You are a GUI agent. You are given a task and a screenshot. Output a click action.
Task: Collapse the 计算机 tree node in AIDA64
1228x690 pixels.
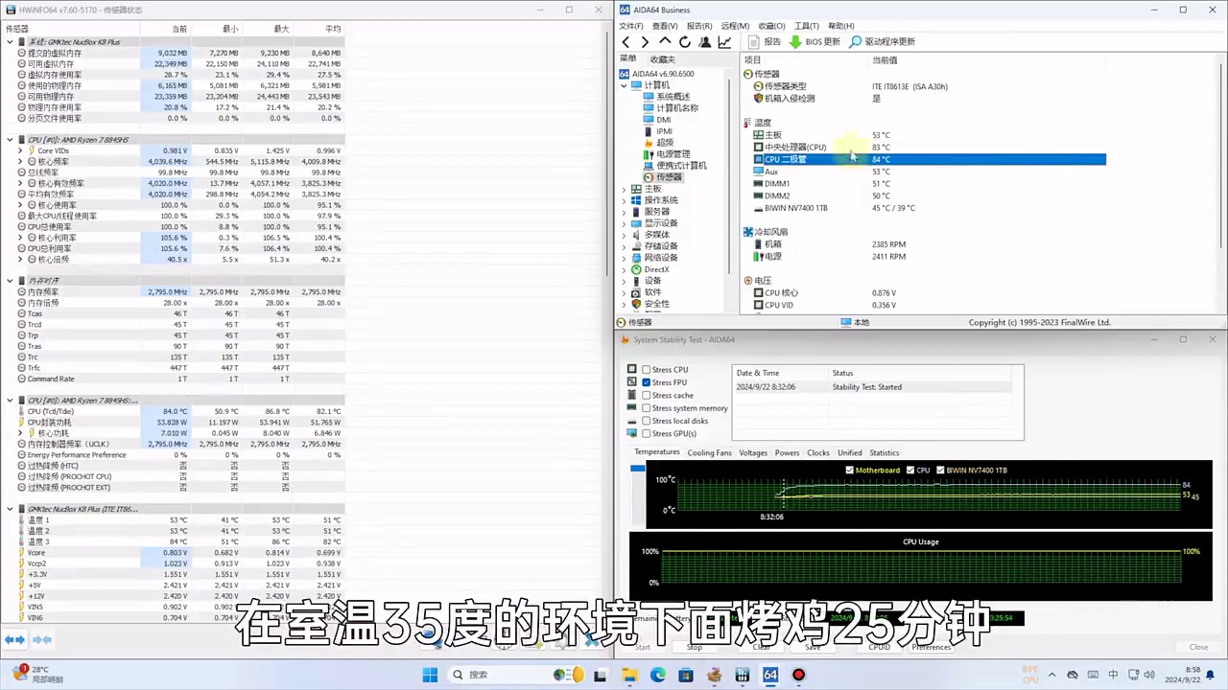pyautogui.click(x=625, y=85)
